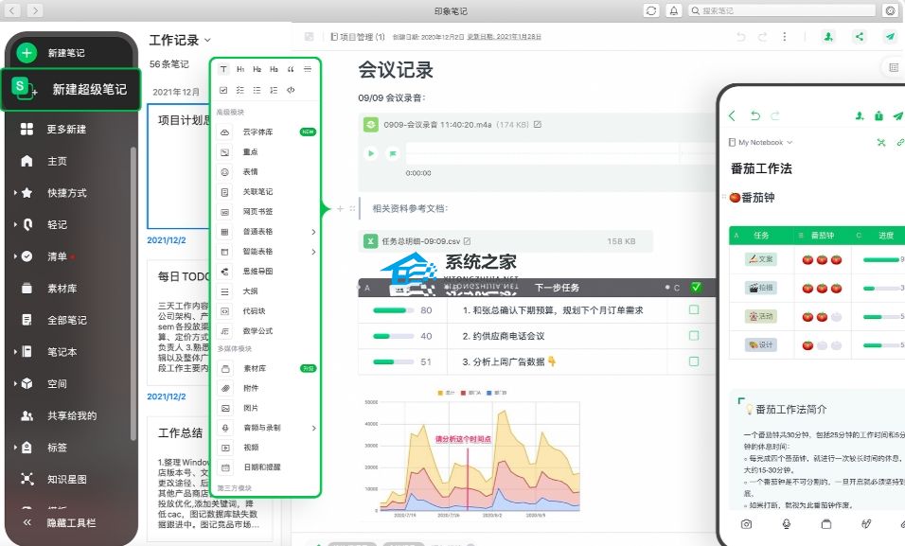Open attachment 任务总明细-09:09.csv

pyautogui.click(x=506, y=241)
